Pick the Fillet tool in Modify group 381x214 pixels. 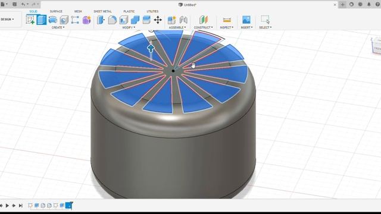tap(112, 20)
